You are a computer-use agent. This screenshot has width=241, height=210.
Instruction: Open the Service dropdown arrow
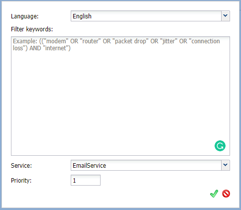pyautogui.click(x=226, y=165)
